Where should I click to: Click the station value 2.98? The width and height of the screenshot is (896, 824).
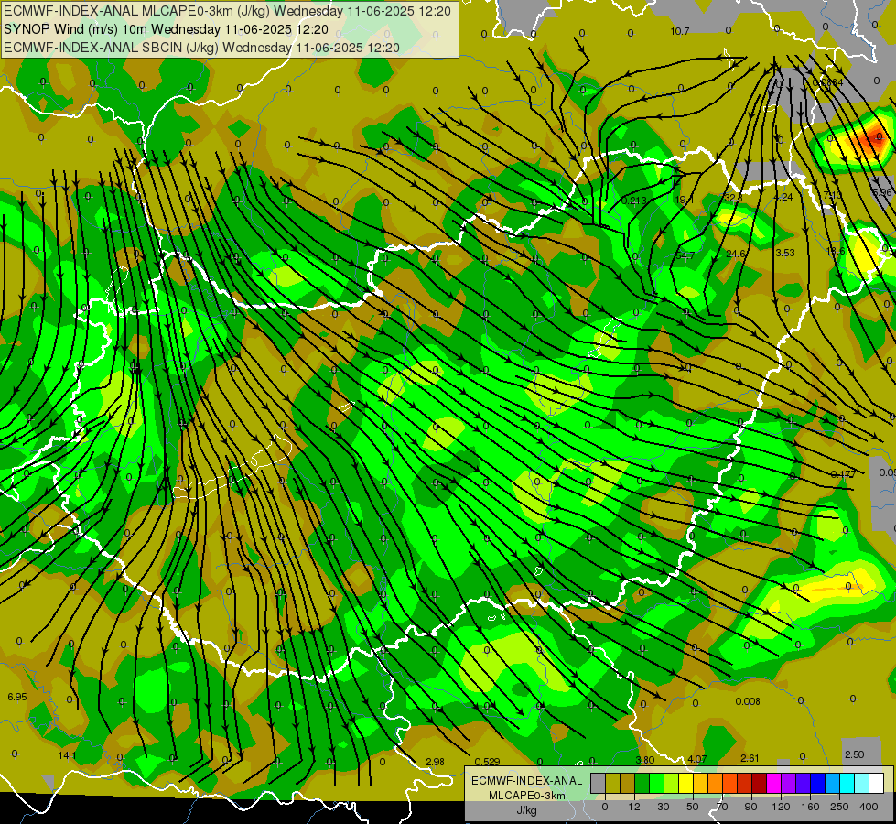(x=436, y=762)
